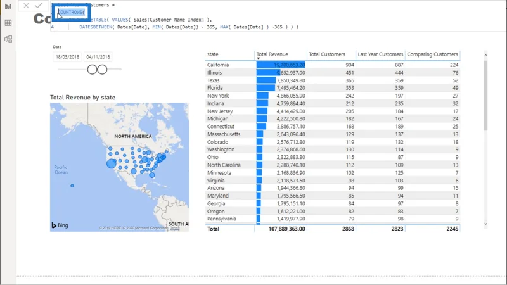Select the Georgia row label
Screen dimensions: 507x285
(216, 203)
